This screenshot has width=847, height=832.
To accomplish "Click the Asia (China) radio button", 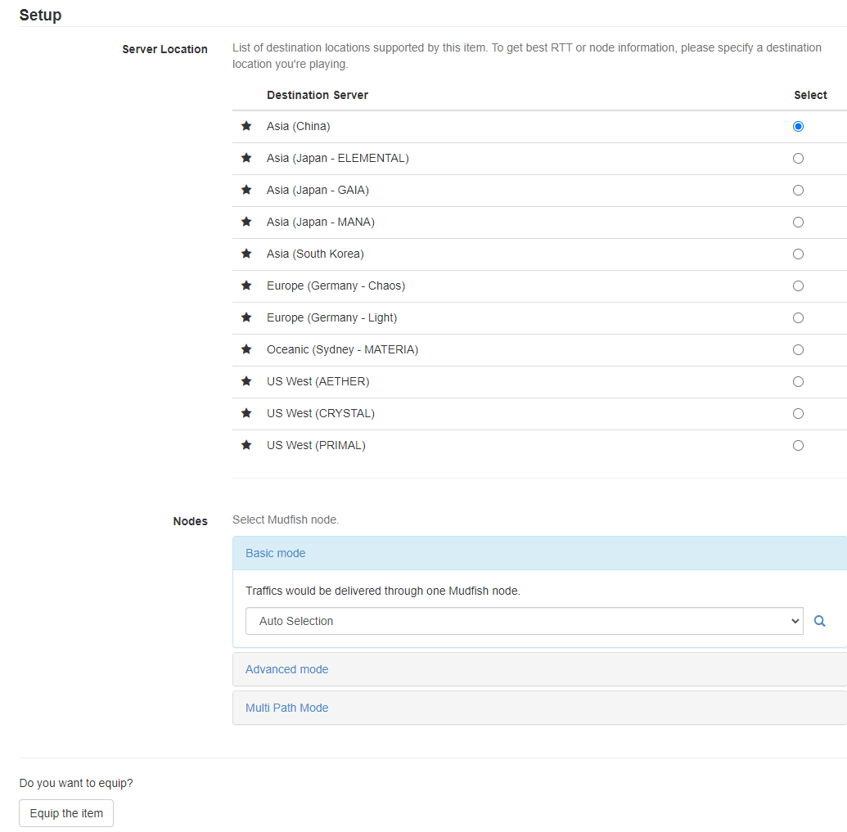I will [798, 127].
